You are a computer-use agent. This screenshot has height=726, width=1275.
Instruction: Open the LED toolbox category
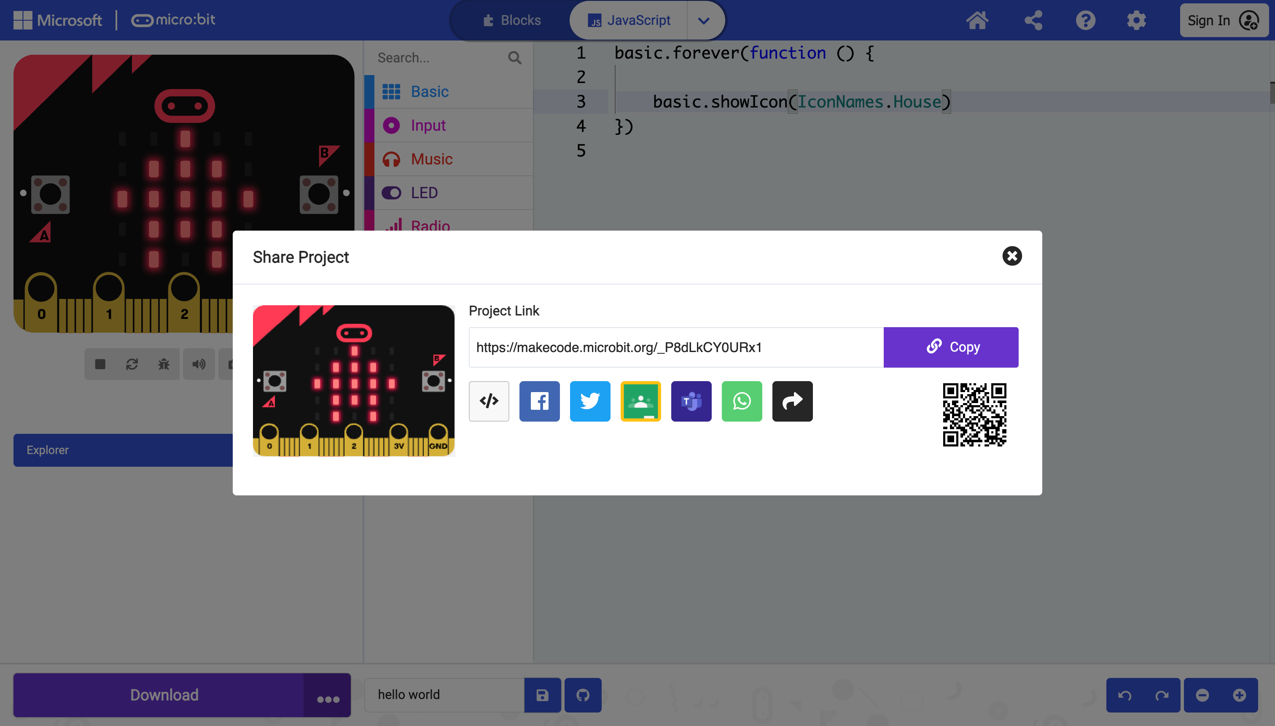pos(449,193)
